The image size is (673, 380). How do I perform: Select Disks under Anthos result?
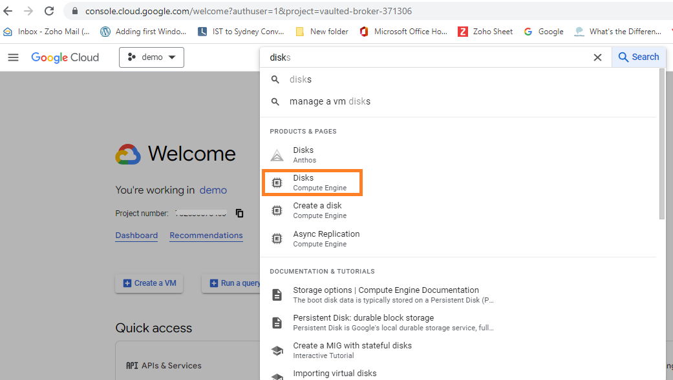click(304, 155)
